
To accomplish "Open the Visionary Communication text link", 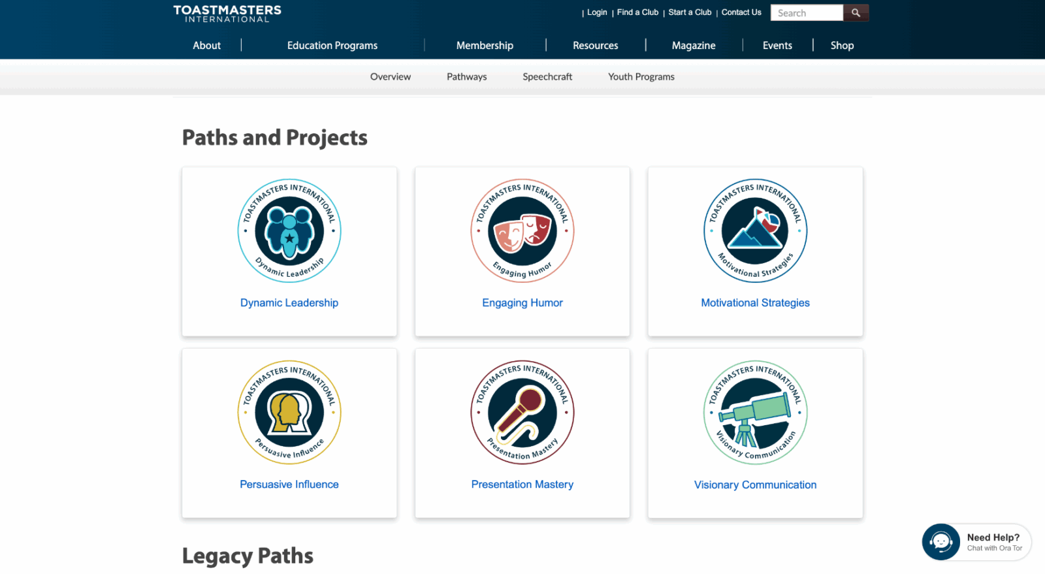I will (755, 485).
